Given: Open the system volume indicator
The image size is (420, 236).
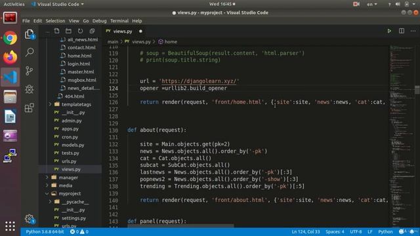Looking at the screenshot, I should point(398,4).
